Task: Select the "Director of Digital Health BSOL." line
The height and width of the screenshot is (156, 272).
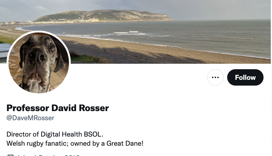Action: coord(55,134)
